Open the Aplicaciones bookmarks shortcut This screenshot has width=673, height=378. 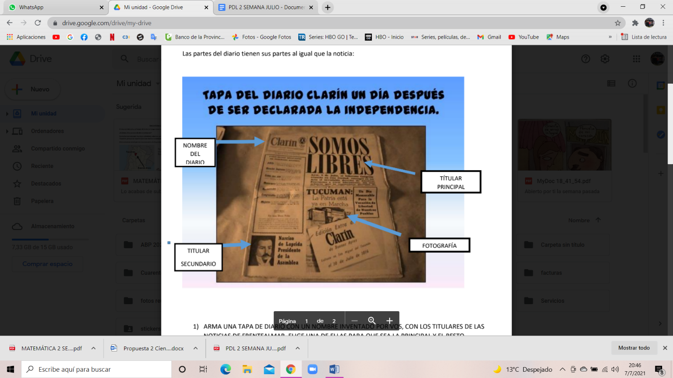[26, 37]
